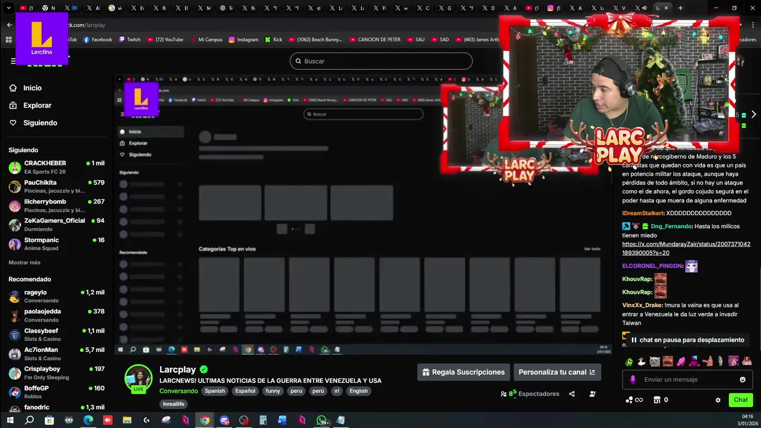Open the Mi Campus bookmark
The height and width of the screenshot is (428, 761).
[206, 39]
